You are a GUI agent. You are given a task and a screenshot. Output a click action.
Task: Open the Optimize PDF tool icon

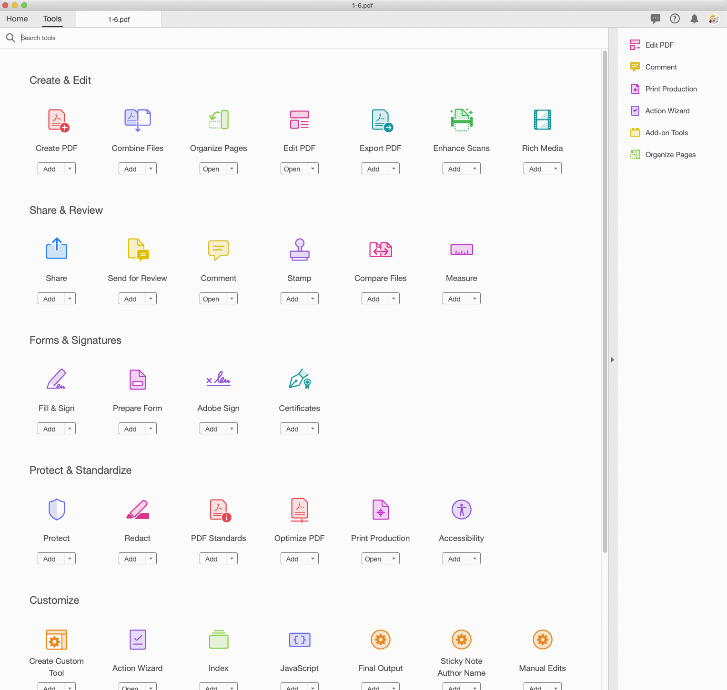click(x=300, y=510)
